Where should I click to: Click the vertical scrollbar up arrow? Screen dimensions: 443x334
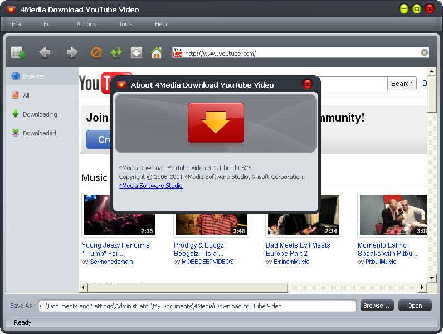(431, 71)
